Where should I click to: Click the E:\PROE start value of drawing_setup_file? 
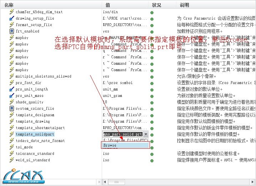(125, 18)
